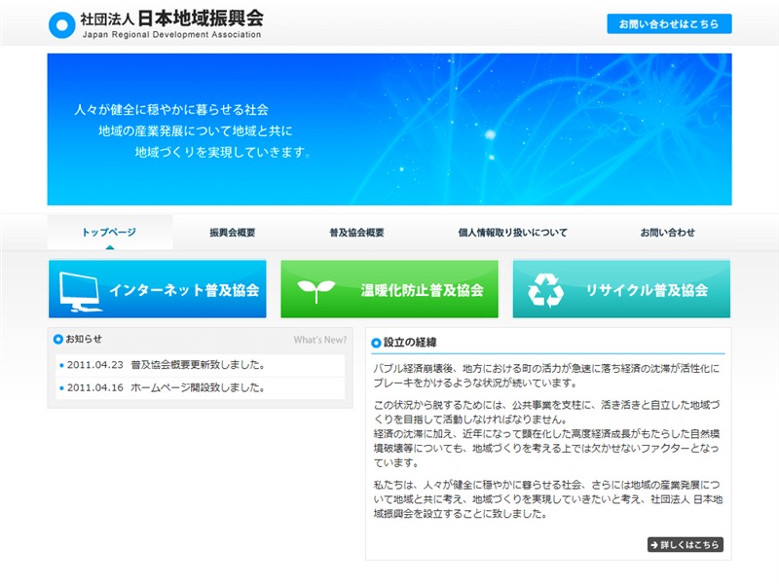The image size is (779, 584).
Task: Click the 私たちは、人々が健全に paragraph
Action: point(547,499)
